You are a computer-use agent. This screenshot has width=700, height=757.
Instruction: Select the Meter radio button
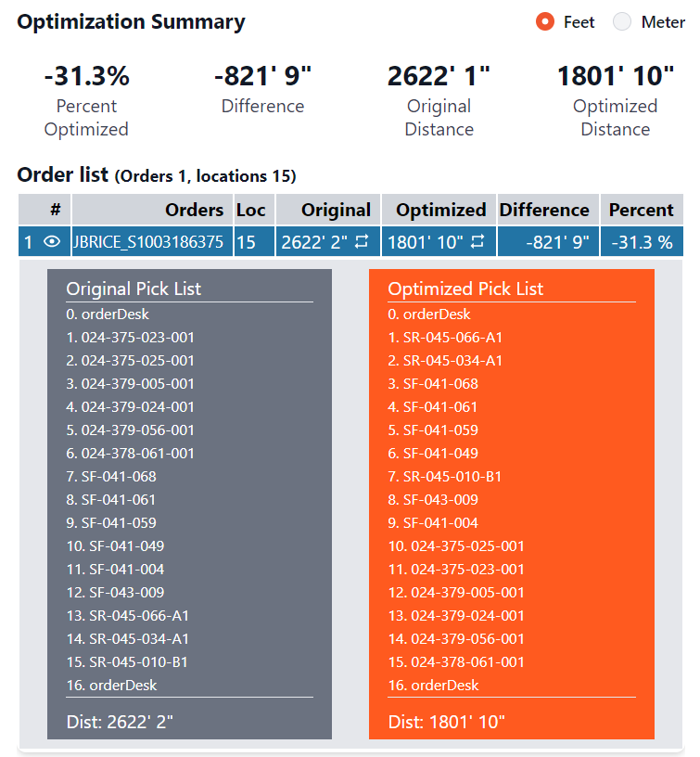click(x=622, y=22)
